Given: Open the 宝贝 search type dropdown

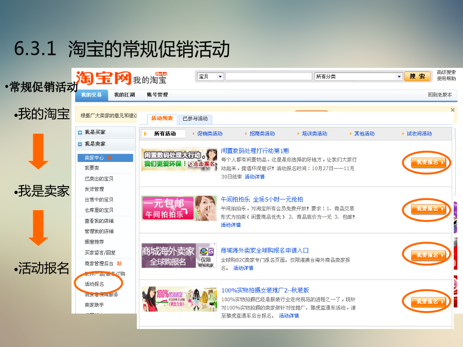Looking at the screenshot, I should coord(210,77).
